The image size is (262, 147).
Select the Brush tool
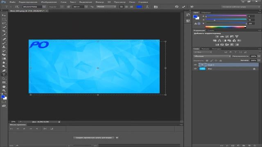coord(4,43)
